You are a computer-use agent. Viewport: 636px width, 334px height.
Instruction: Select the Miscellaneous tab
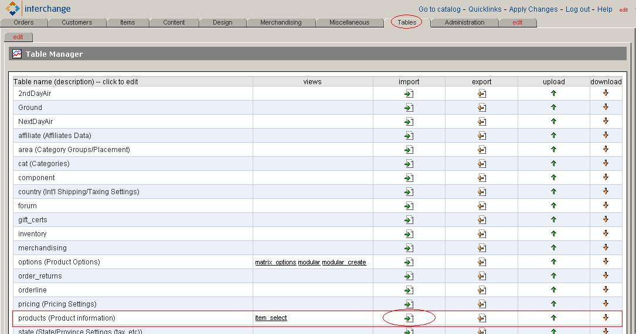[349, 23]
